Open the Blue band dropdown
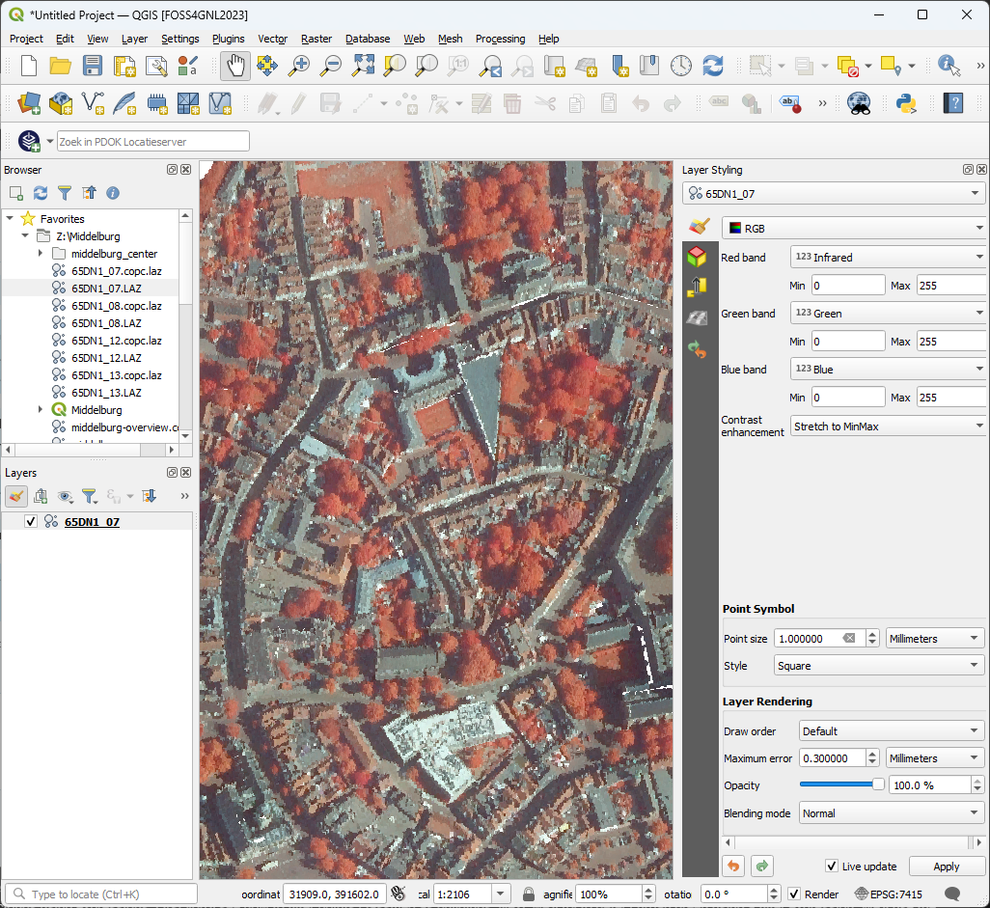Viewport: 990px width, 908px height. 889,369
